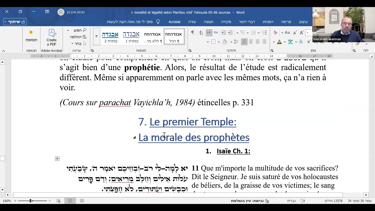This screenshot has width=375, height=211.
Task: Toggle center alignment
Action: [x=258, y=42]
